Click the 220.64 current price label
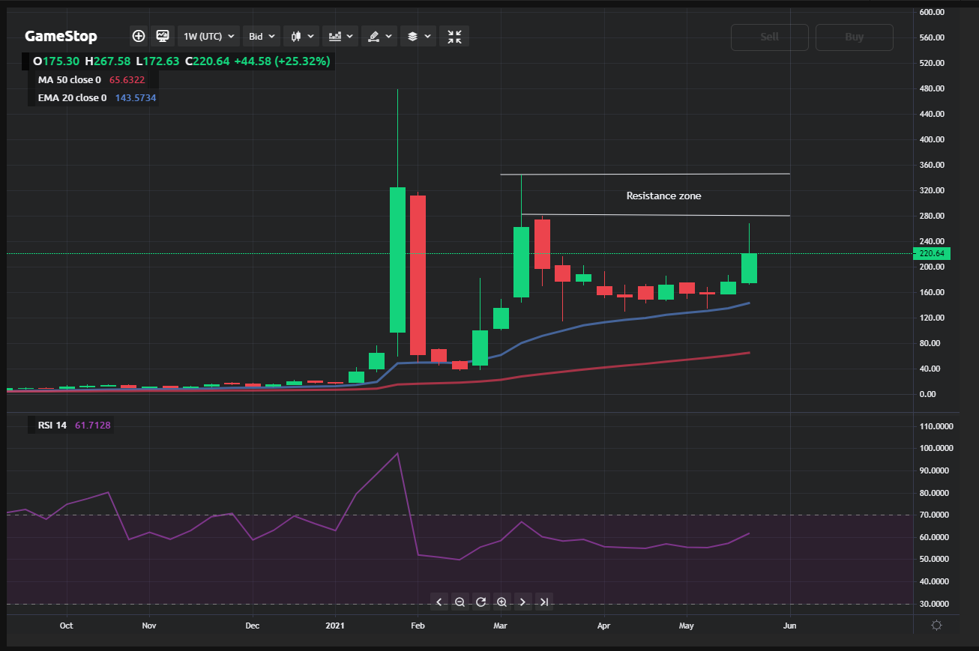This screenshot has width=979, height=651. point(931,254)
